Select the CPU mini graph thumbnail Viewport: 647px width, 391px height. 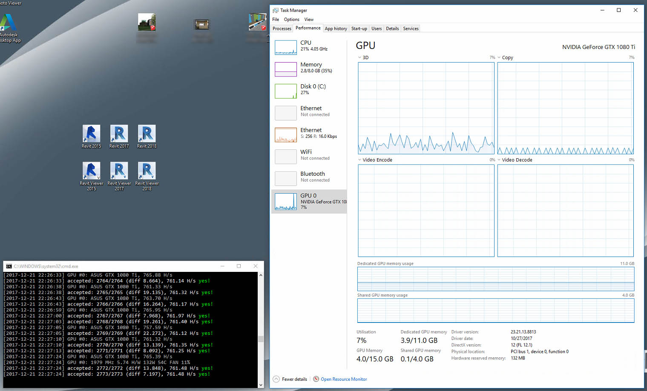(286, 47)
